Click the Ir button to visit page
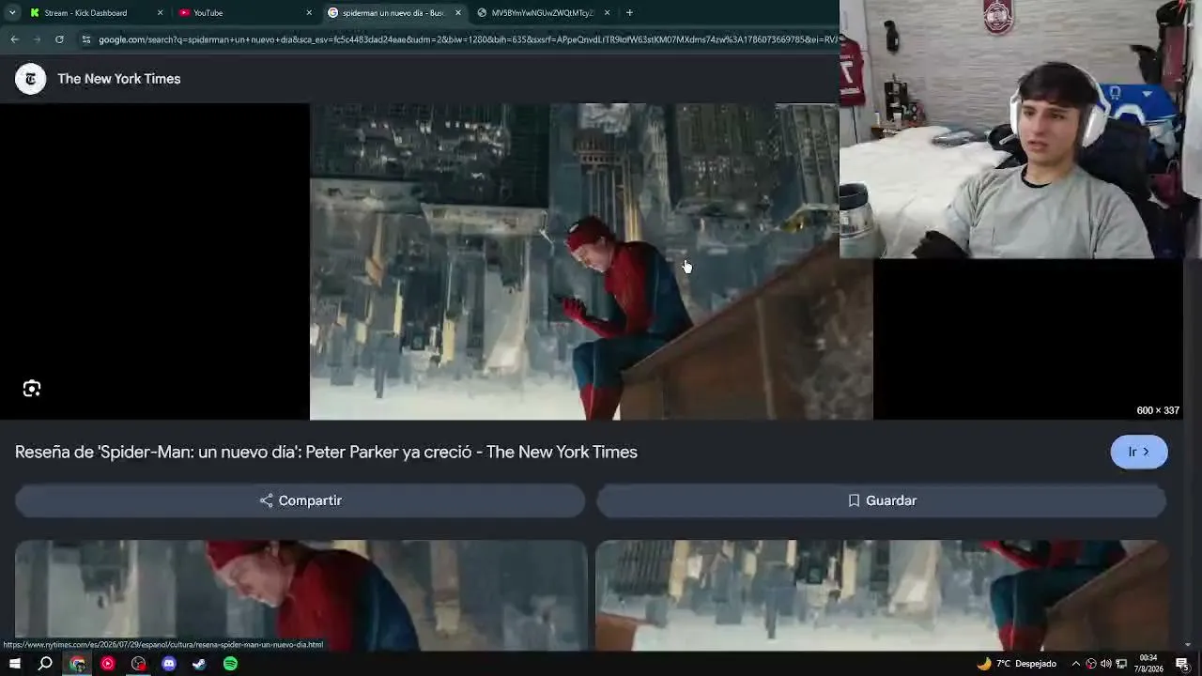The image size is (1202, 676). pos(1139,452)
